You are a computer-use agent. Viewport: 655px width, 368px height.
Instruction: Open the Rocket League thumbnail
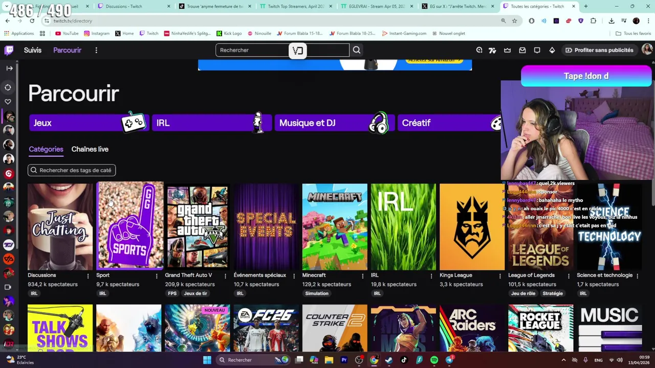pyautogui.click(x=541, y=328)
